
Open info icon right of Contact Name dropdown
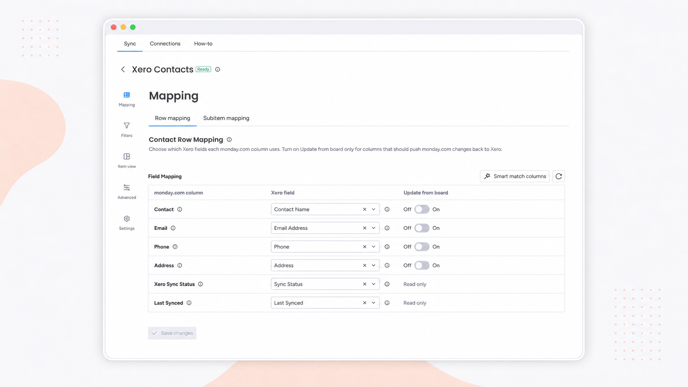[x=387, y=209]
